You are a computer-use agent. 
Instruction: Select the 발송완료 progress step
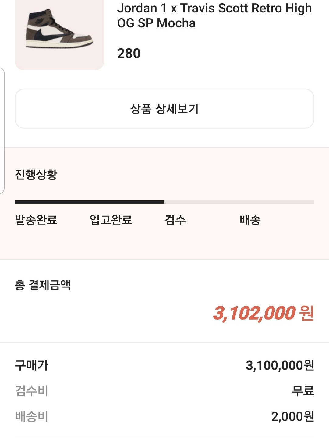coord(36,220)
